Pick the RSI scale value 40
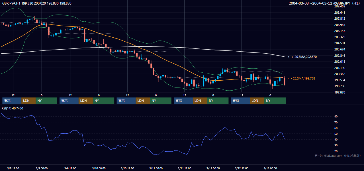The image size is (364, 171). 336,139
